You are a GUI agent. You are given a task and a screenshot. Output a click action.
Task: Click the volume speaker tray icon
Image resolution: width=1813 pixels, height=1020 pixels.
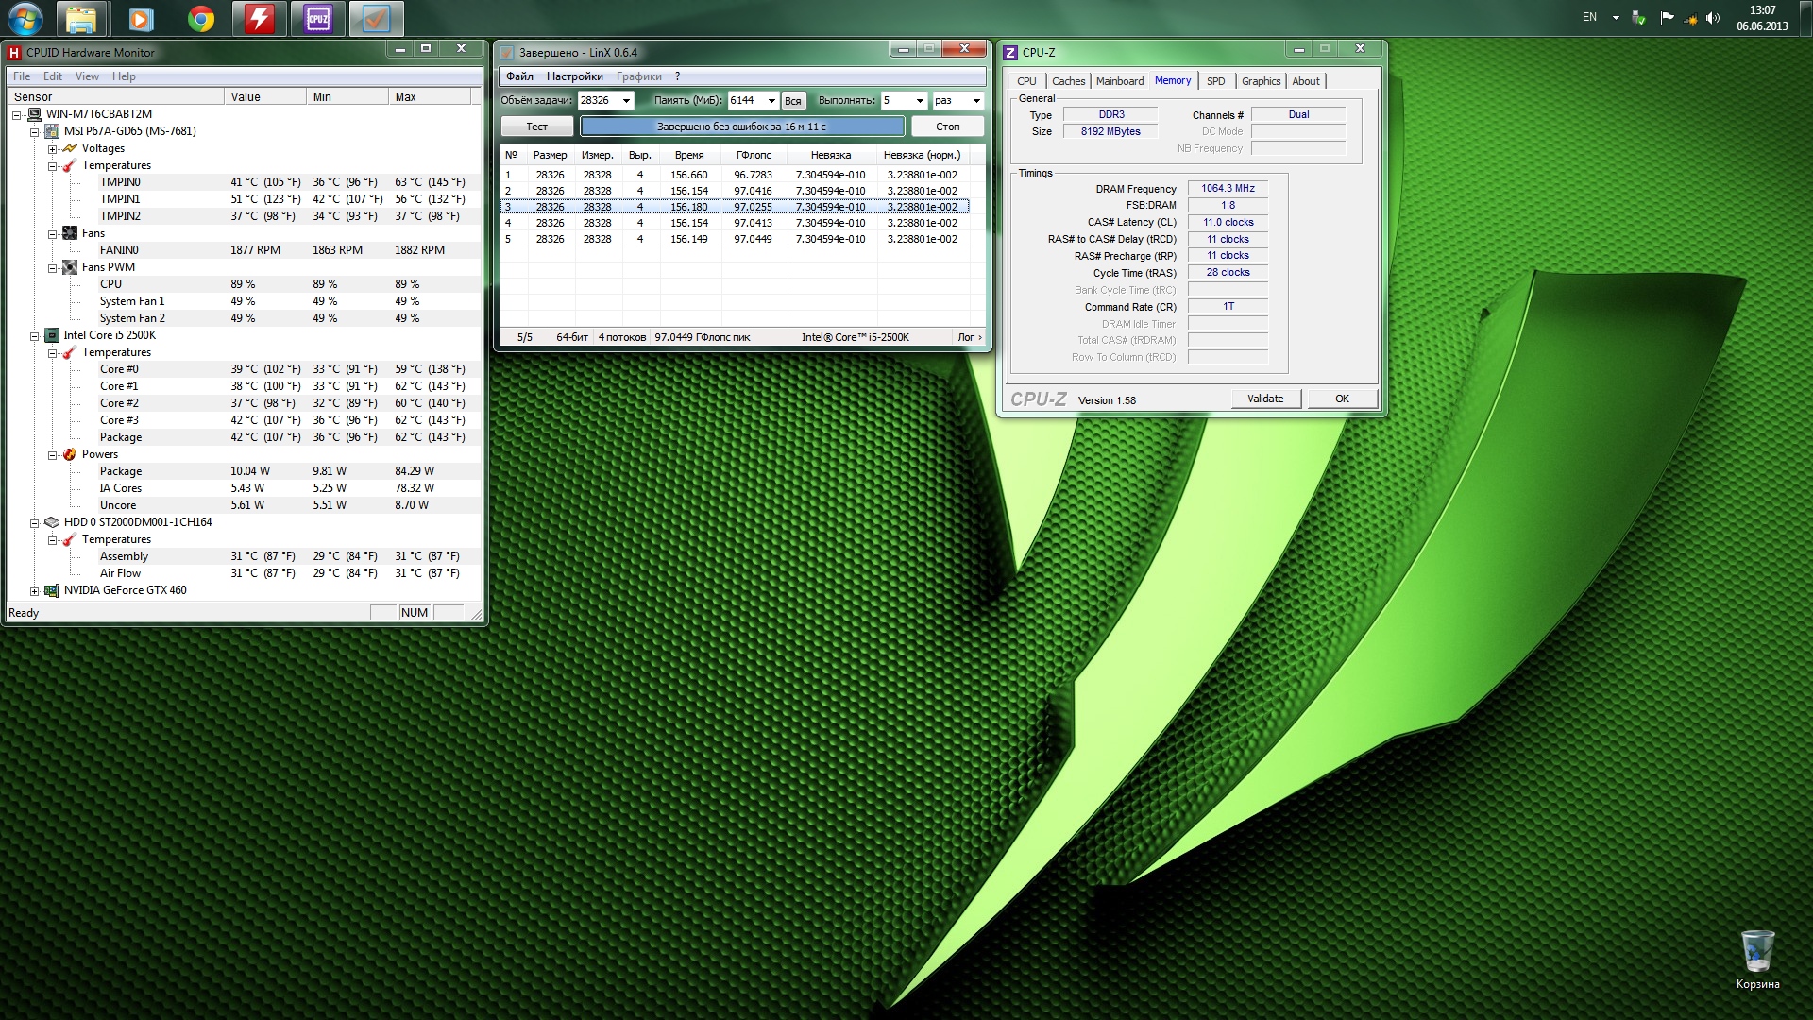(x=1713, y=18)
